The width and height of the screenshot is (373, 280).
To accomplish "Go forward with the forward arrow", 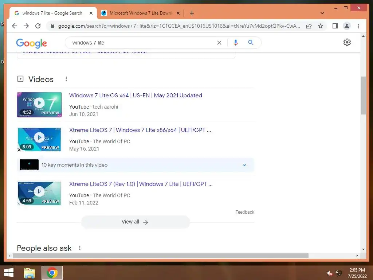I will click(26, 26).
